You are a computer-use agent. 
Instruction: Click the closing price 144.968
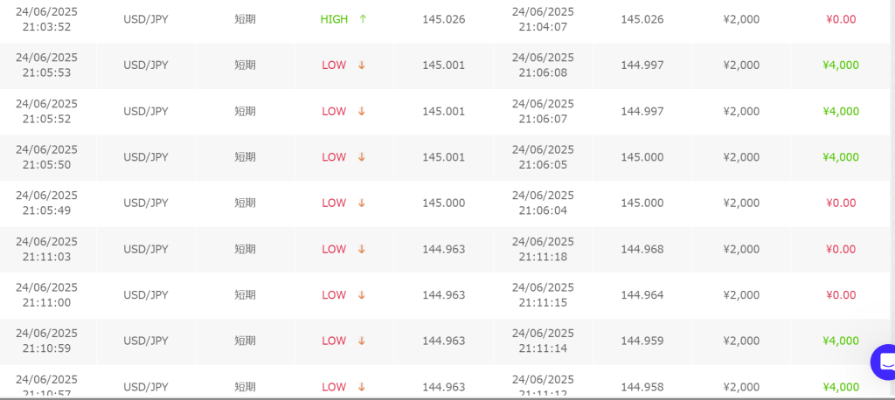[642, 250]
